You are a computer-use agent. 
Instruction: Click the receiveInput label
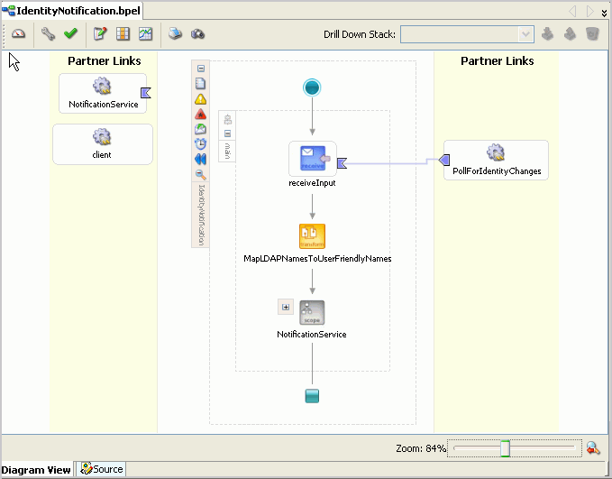coord(312,183)
